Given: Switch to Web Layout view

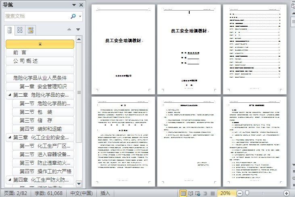Looking at the screenshot, I should coord(198,193).
